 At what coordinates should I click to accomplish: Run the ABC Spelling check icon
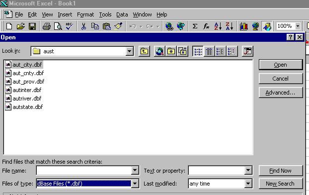[70, 26]
